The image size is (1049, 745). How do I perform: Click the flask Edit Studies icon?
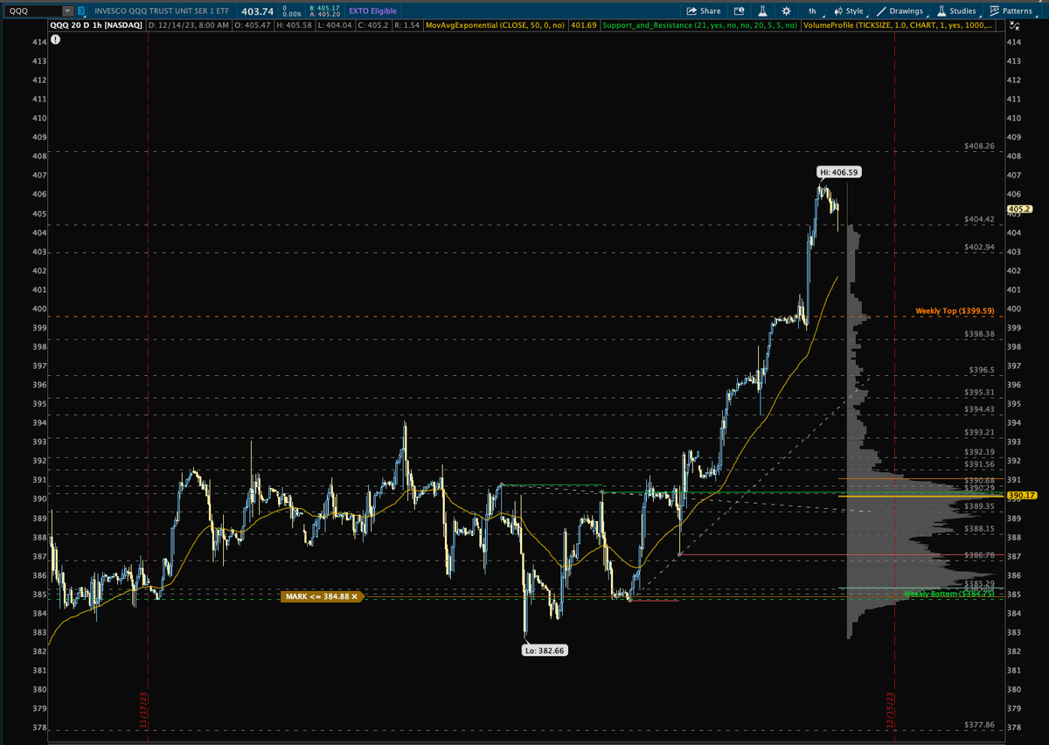coord(762,10)
